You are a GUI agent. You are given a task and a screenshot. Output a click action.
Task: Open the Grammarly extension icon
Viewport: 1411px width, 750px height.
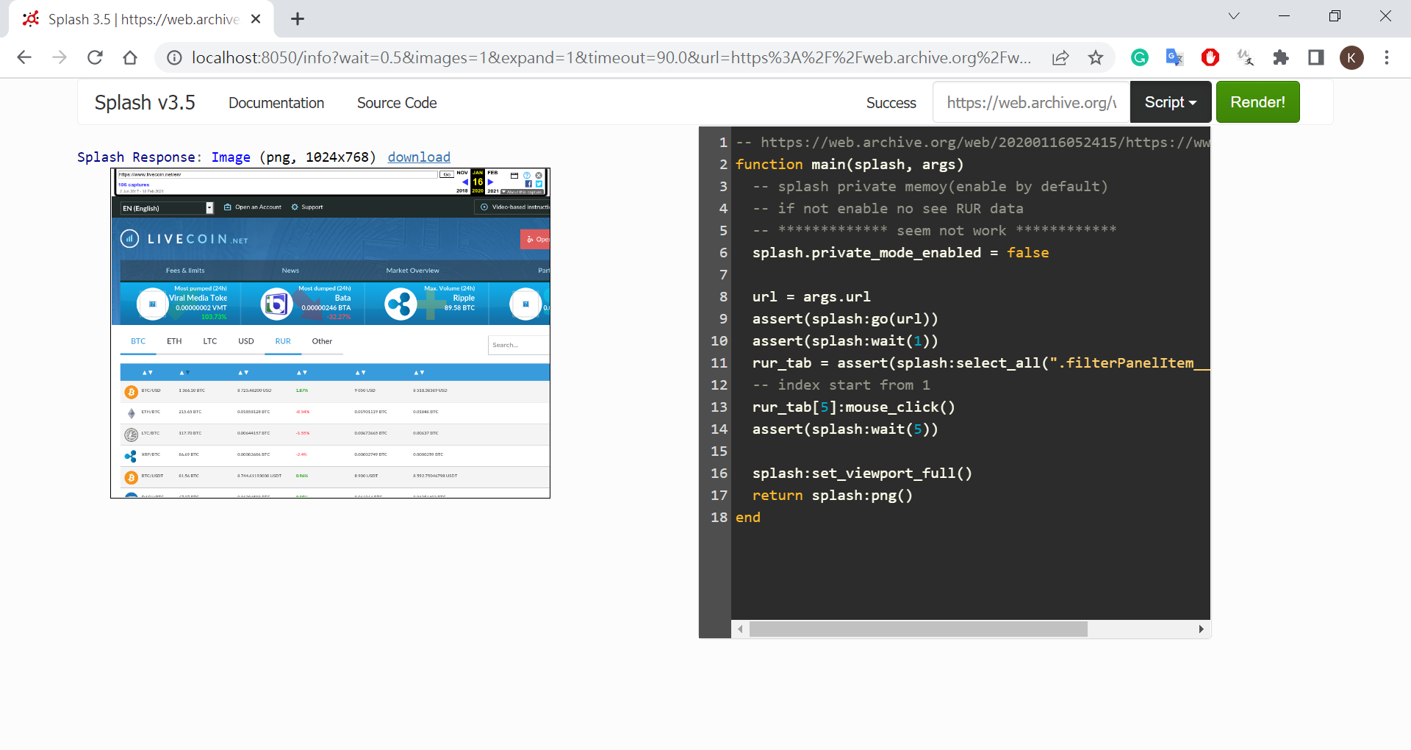[x=1140, y=57]
